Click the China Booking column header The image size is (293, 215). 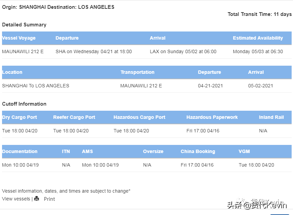pos(198,151)
